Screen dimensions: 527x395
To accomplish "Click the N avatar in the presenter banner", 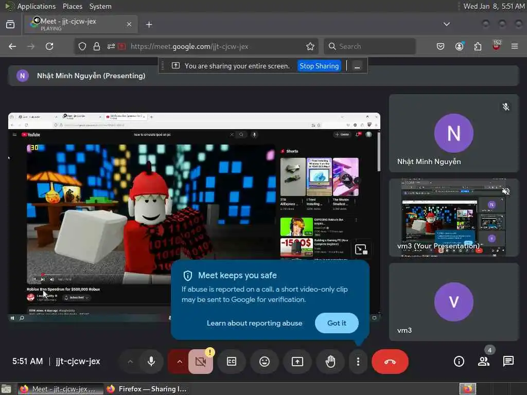I will point(23,76).
